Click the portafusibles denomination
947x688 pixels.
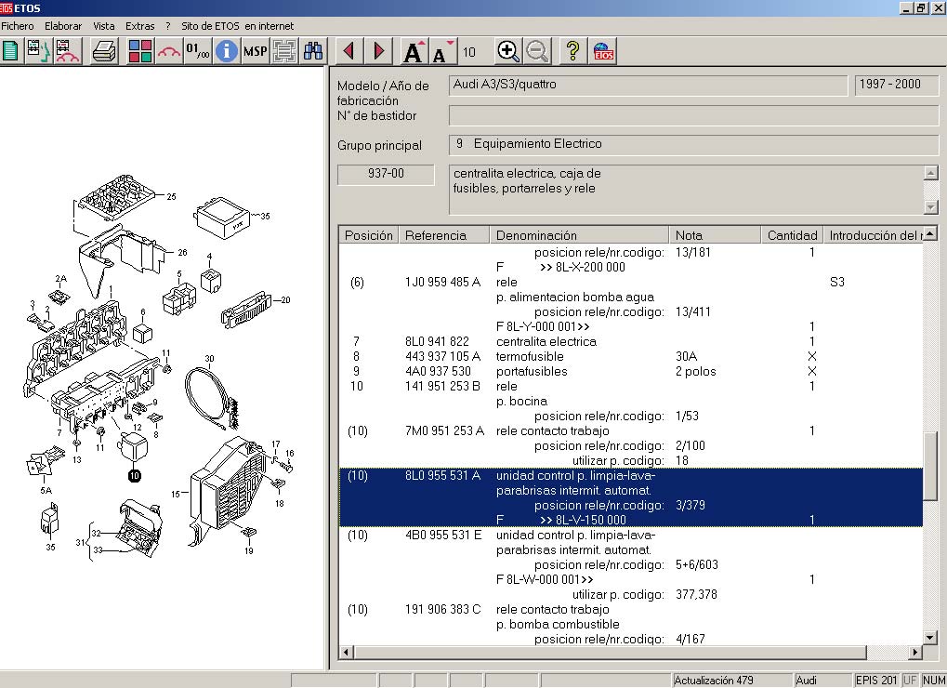(532, 372)
